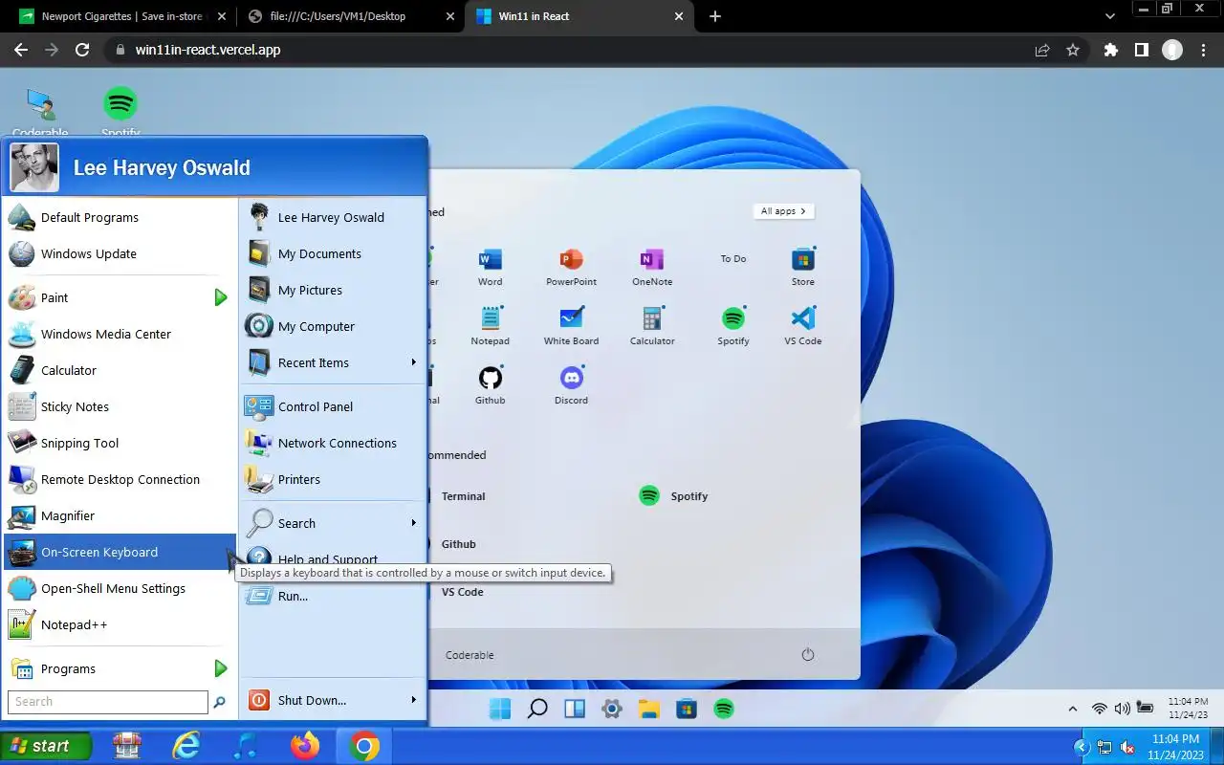This screenshot has width=1224, height=765.
Task: Open the Win11 taskbar settings gear
Action: (x=612, y=709)
